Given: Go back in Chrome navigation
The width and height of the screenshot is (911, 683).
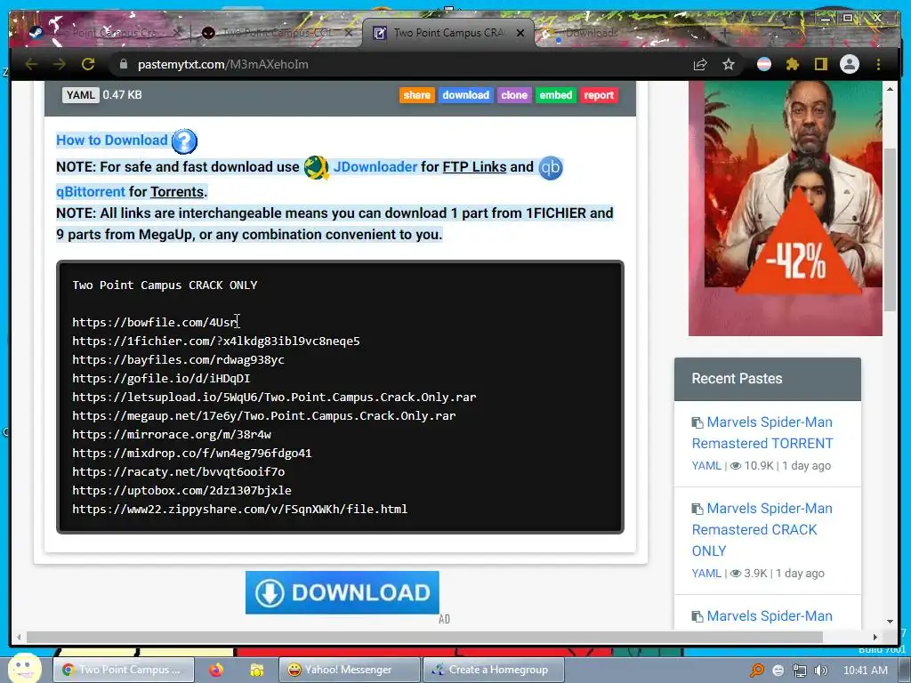Looking at the screenshot, I should pos(31,64).
